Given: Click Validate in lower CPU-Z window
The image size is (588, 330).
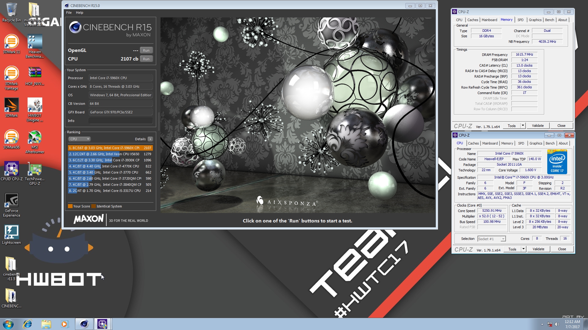Looking at the screenshot, I should [538, 249].
